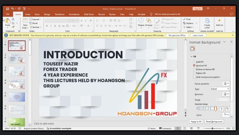Select the Solid fill radio button
The height and width of the screenshot is (135, 239).
tap(194, 62)
